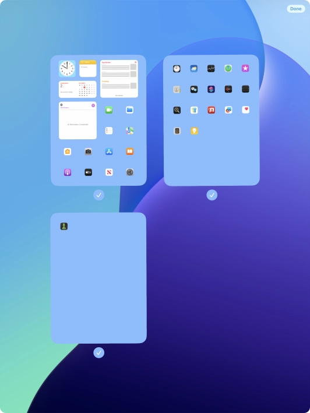Screen dimensions: 310x413
Task: Toggle the checkmark under the second page
Action: [x=212, y=195]
